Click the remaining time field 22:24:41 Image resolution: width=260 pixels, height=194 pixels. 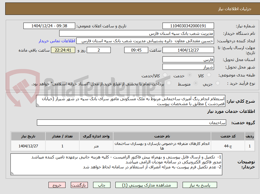(x=63, y=50)
